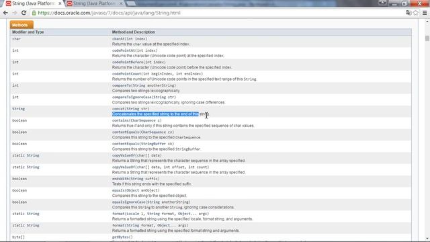Viewport: 430px width, 242px height.
Task: Open copyValueOf with offset and count link
Action: coord(161,167)
